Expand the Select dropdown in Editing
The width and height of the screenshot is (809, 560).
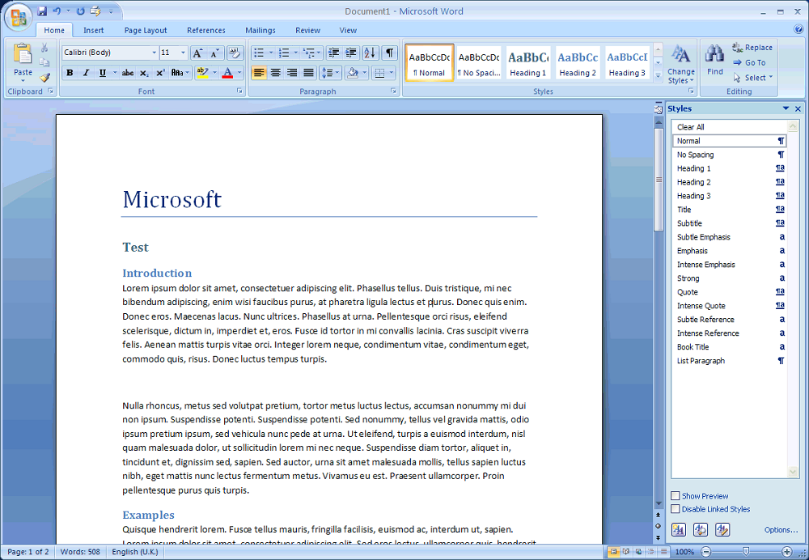(771, 78)
